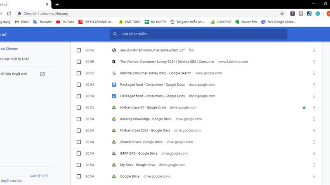Select checkbox for deloitte consumer survey Google Search
Screen dimensions: 330x185
tap(79, 73)
